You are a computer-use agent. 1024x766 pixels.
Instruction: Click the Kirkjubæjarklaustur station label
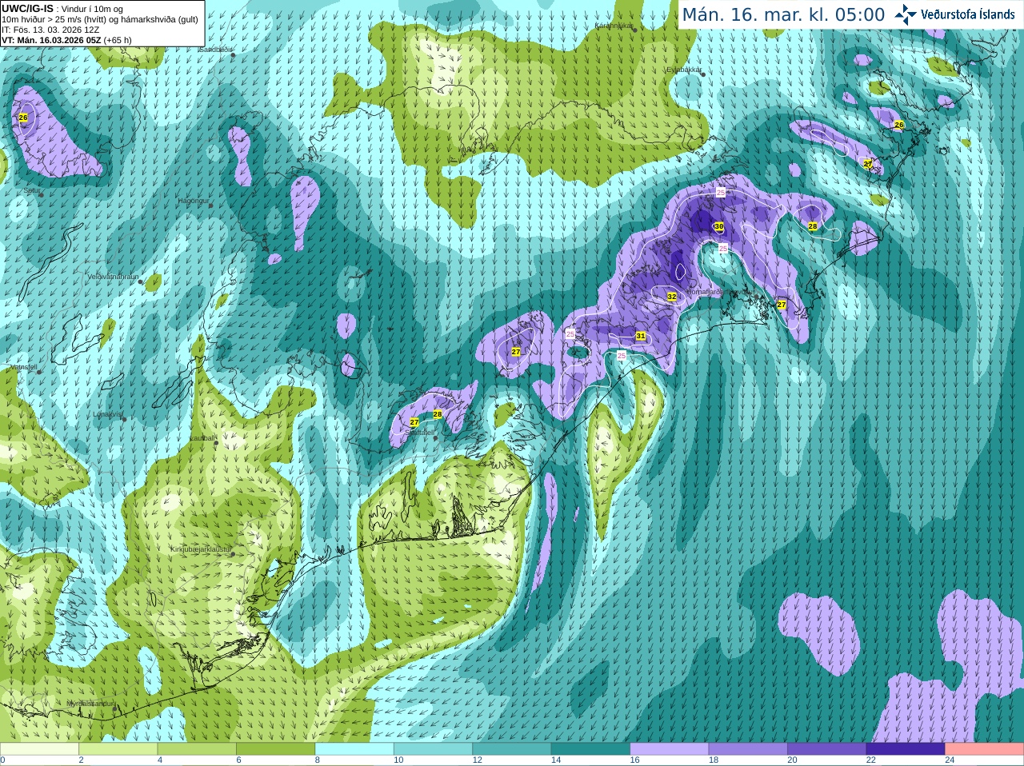pos(202,549)
